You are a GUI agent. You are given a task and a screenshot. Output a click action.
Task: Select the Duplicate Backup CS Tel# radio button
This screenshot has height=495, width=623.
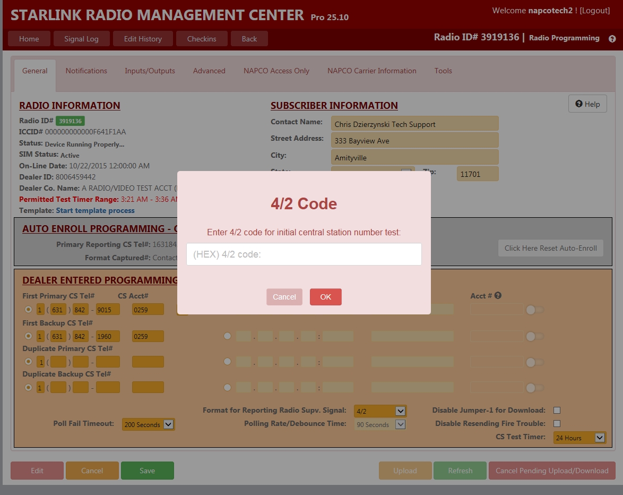pyautogui.click(x=28, y=387)
